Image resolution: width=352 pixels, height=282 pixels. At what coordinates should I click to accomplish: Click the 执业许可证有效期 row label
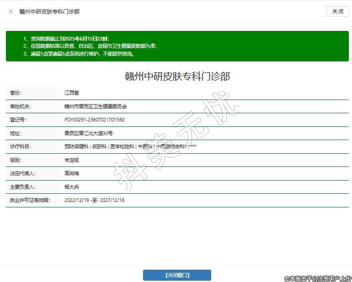click(30, 200)
